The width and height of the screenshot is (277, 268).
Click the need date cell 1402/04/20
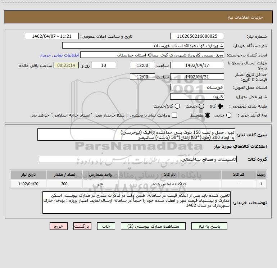[x=28, y=184]
